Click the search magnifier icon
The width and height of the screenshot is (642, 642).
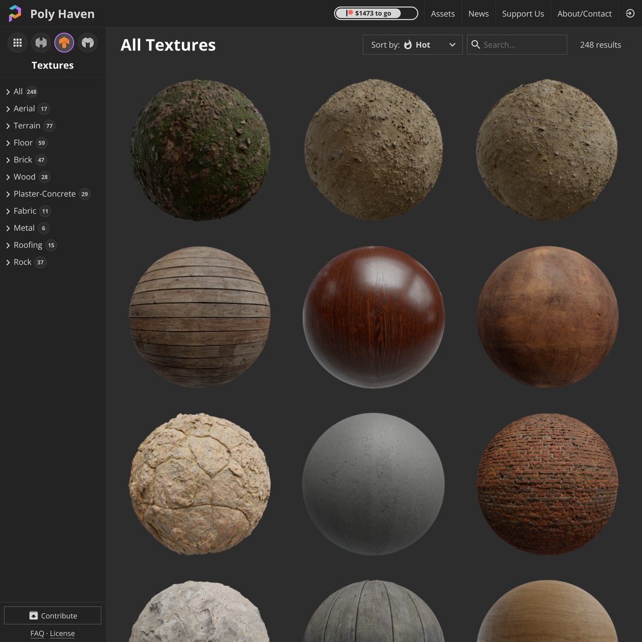pos(476,44)
